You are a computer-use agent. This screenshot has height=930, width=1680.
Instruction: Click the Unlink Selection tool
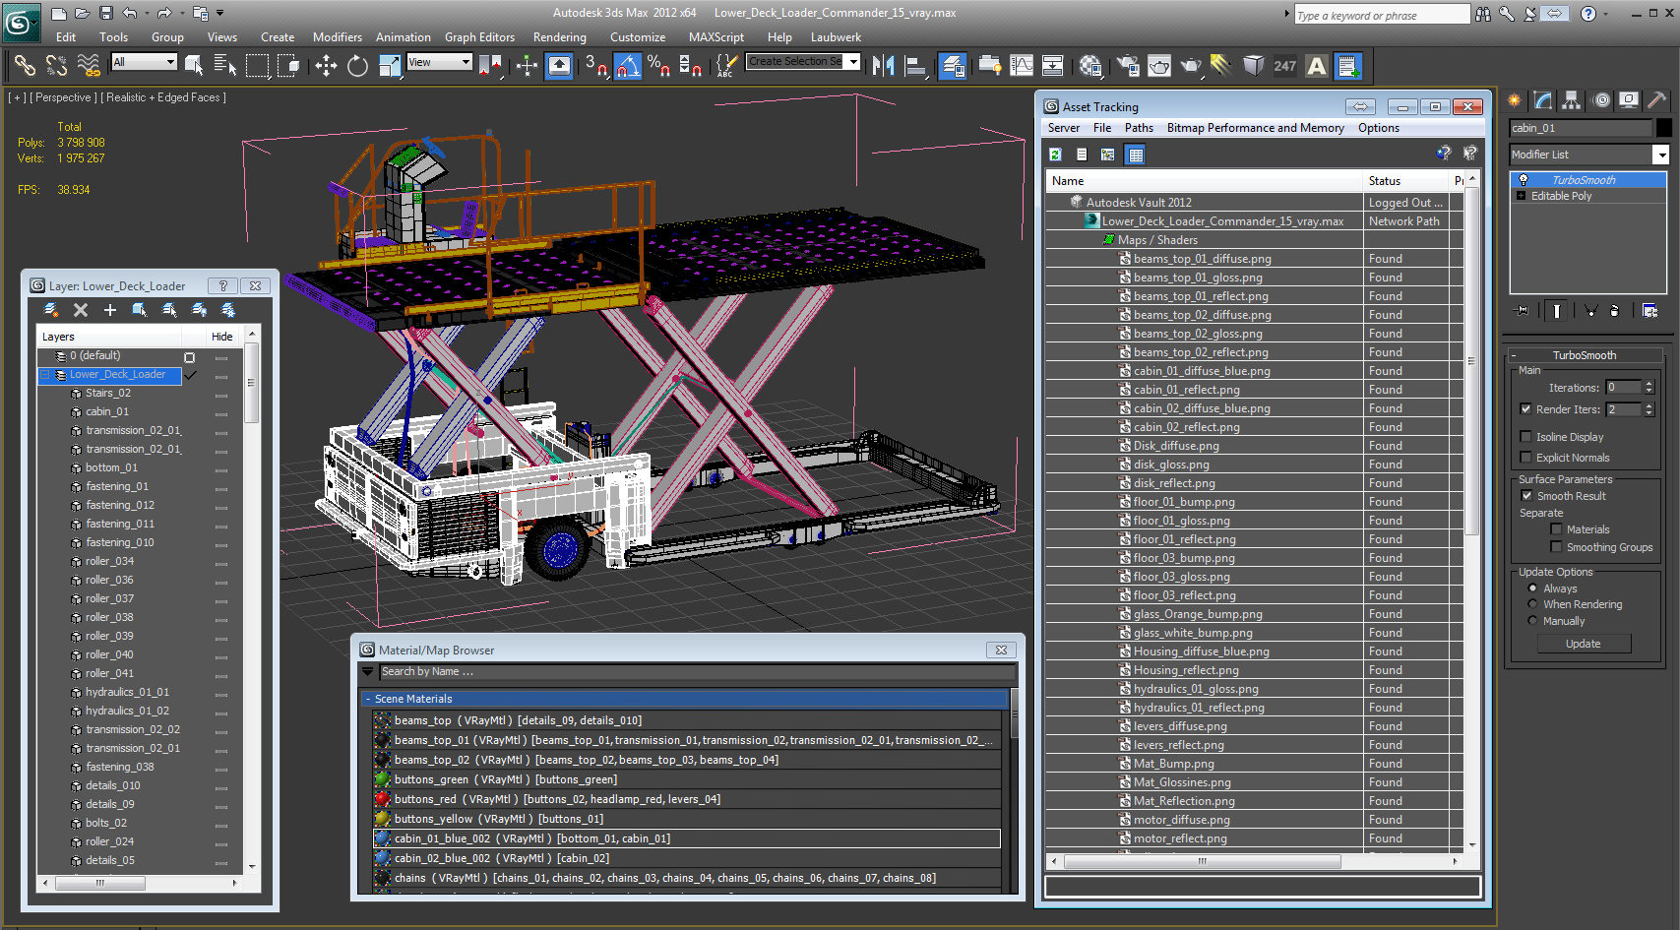(57, 66)
